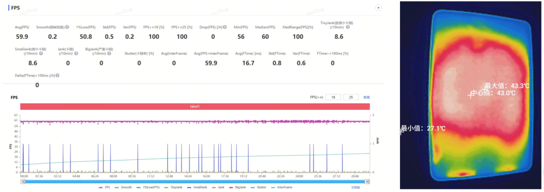Click the 最小值: 27.1℃ thermal reading
This screenshot has width=544, height=192.
click(423, 128)
